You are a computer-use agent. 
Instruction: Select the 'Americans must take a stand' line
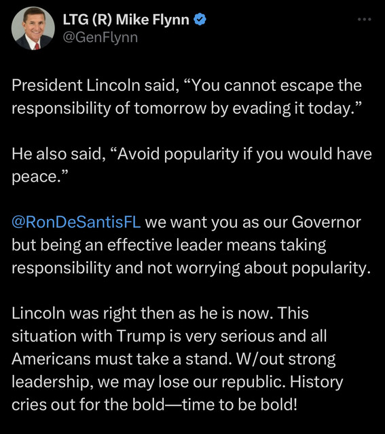[x=122, y=359]
